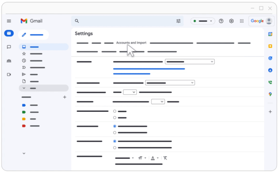Open the first settings row dropdown
Viewport: 280px width, 173px height.
click(190, 62)
